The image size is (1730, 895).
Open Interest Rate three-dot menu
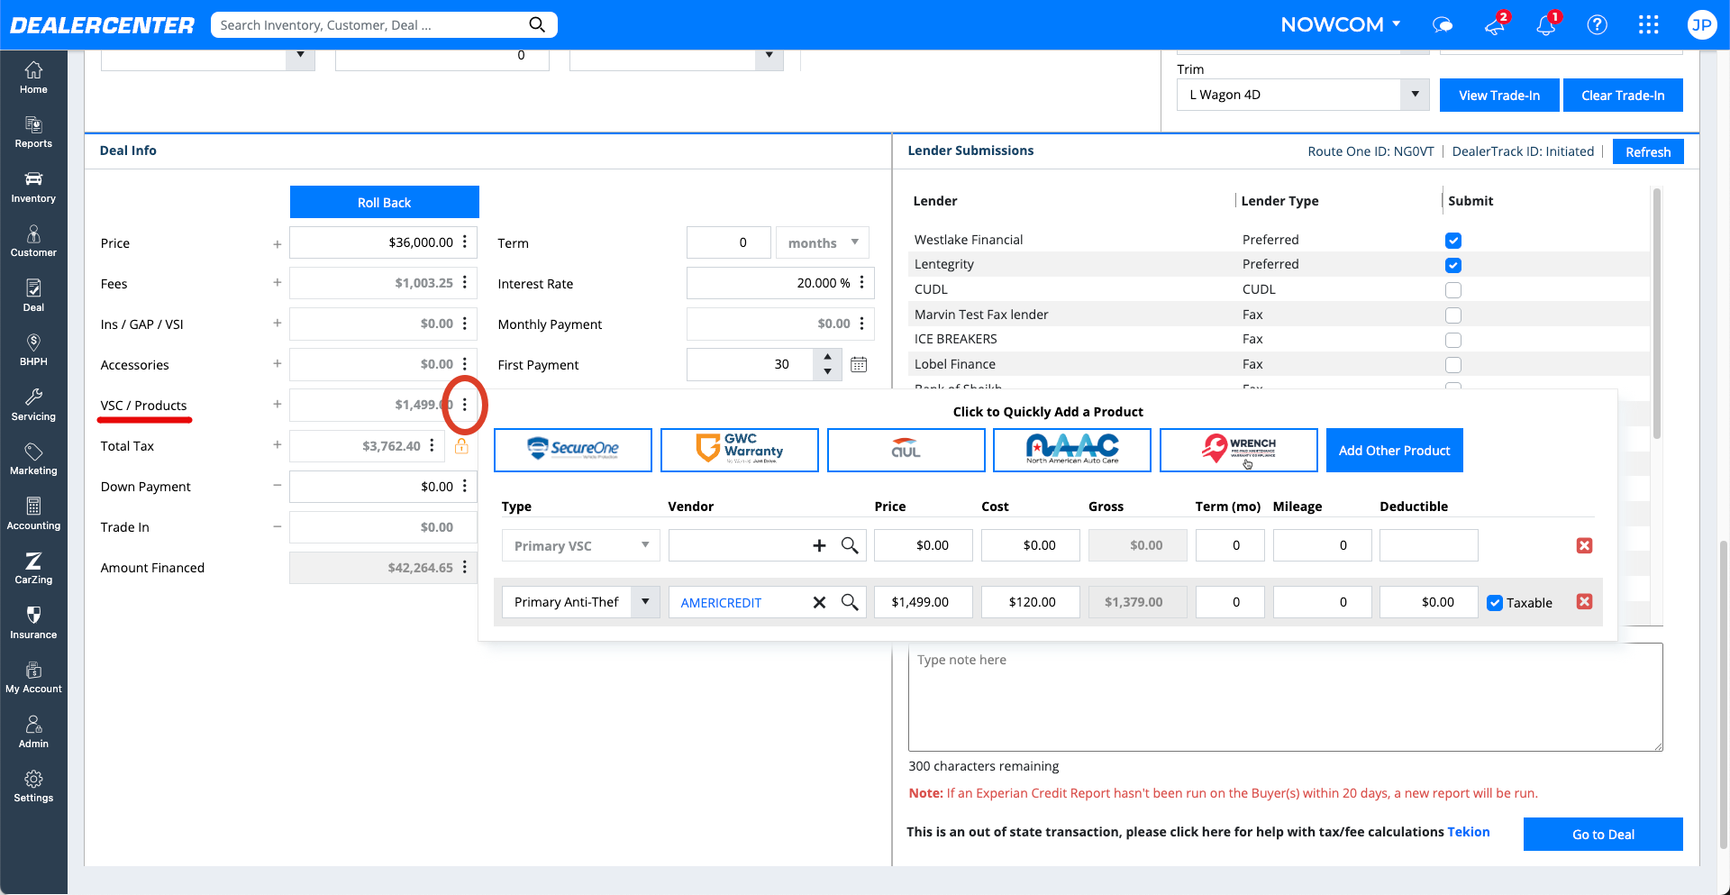(x=862, y=282)
